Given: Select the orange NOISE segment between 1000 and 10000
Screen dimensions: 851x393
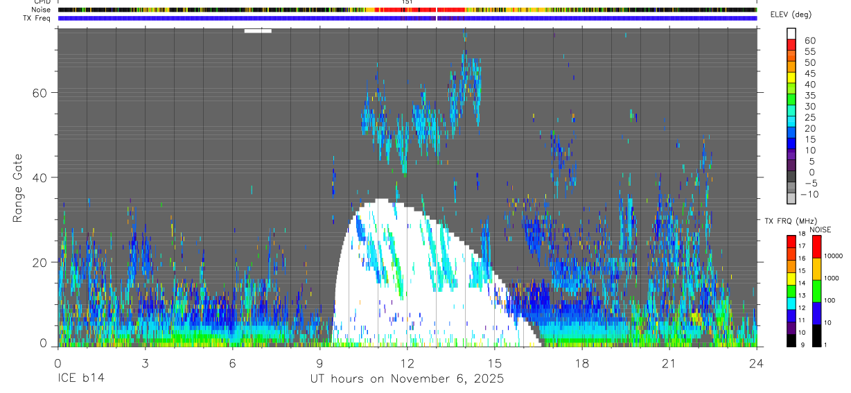Looking at the screenshot, I should [x=817, y=269].
